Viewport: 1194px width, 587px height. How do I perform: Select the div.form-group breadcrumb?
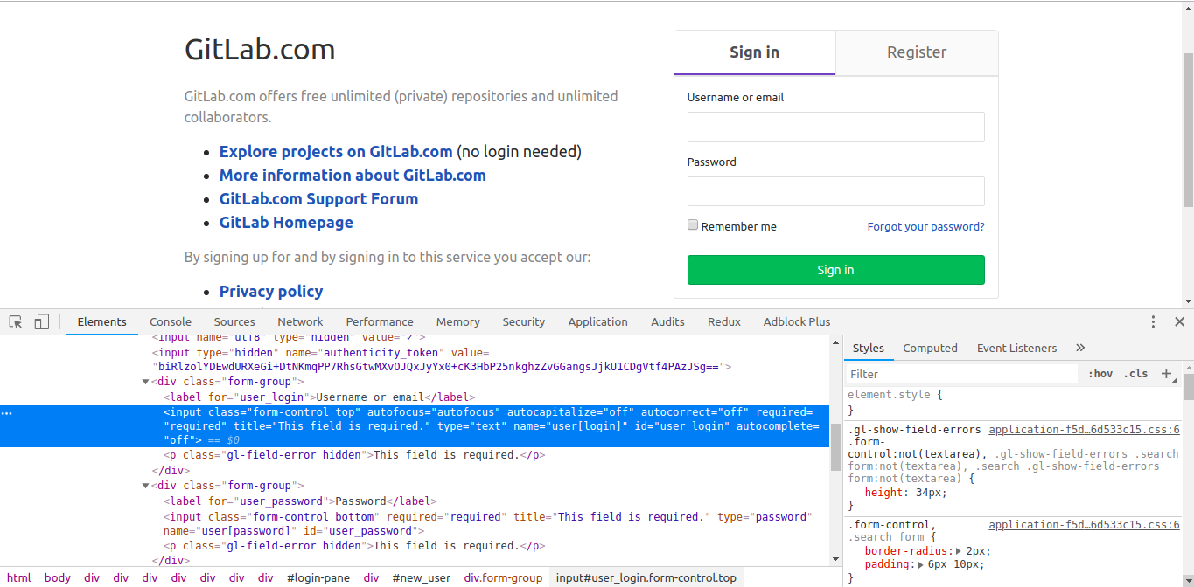pyautogui.click(x=503, y=577)
